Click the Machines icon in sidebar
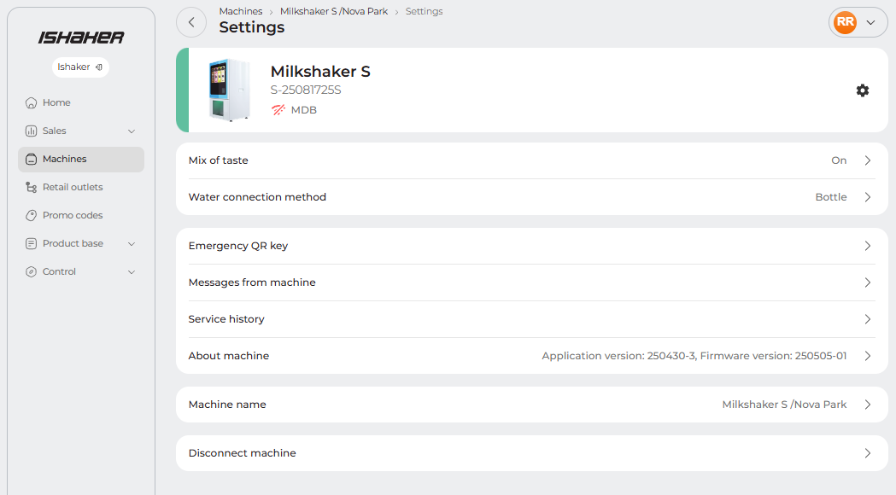Viewport: 896px width, 495px height. (32, 159)
